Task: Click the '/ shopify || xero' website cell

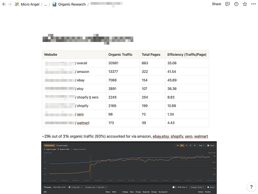Action: click(x=74, y=97)
